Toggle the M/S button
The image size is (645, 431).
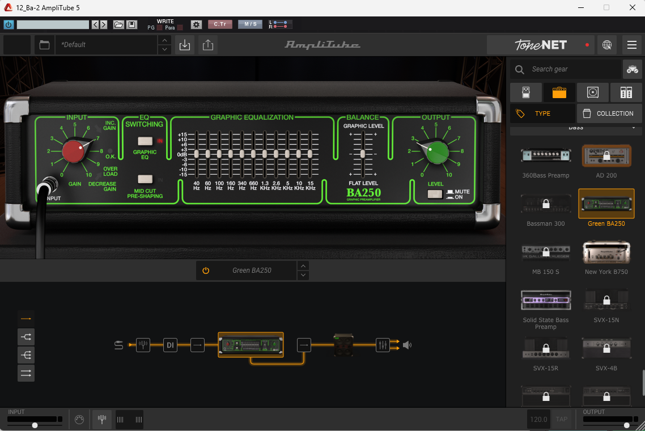coord(250,24)
